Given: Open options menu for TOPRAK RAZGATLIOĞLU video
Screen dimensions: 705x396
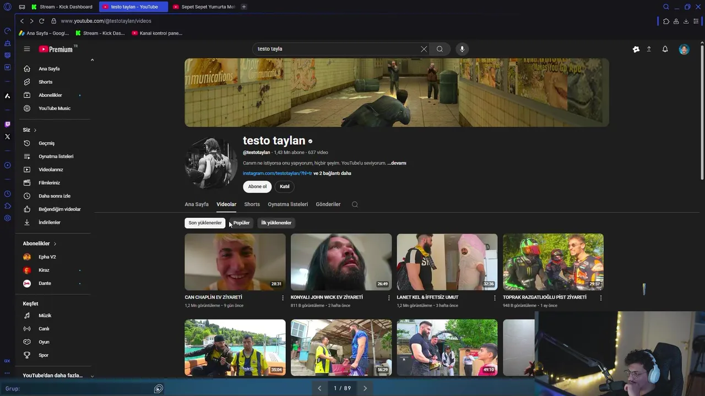Looking at the screenshot, I should click(x=601, y=298).
